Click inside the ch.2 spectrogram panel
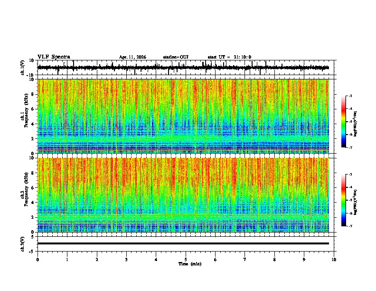The height and width of the screenshot is (291, 376). tap(183, 195)
